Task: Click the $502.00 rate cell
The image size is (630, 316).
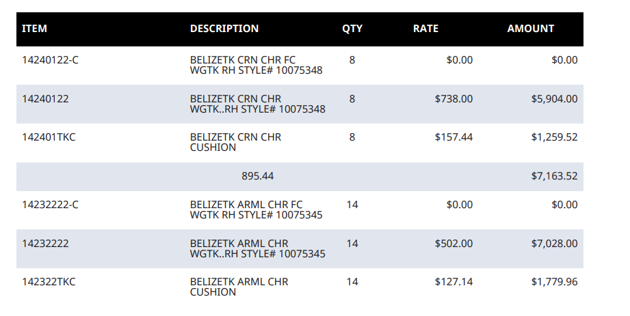Action: 454,244
